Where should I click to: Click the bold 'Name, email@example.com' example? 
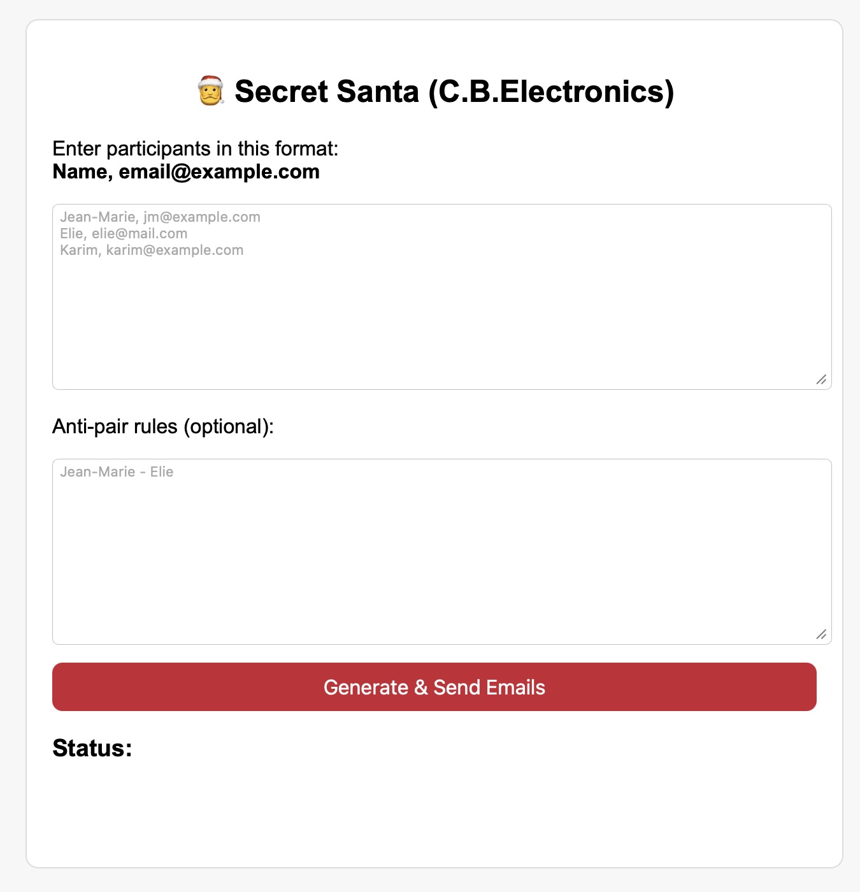coord(186,171)
